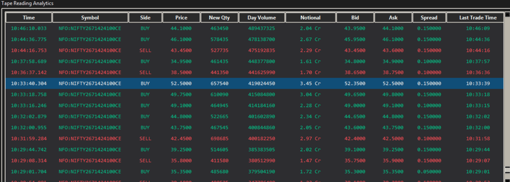Click the Spread column header
This screenshot has height=182, width=510.
coord(429,18)
